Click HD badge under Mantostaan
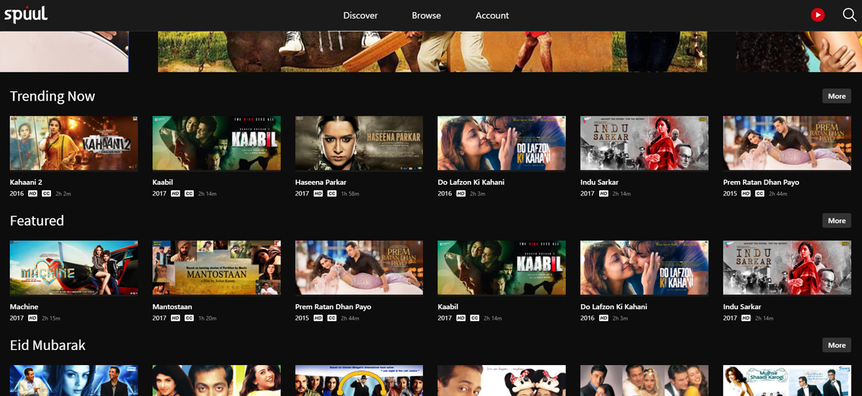Viewport: 862px width, 396px height. [x=175, y=318]
